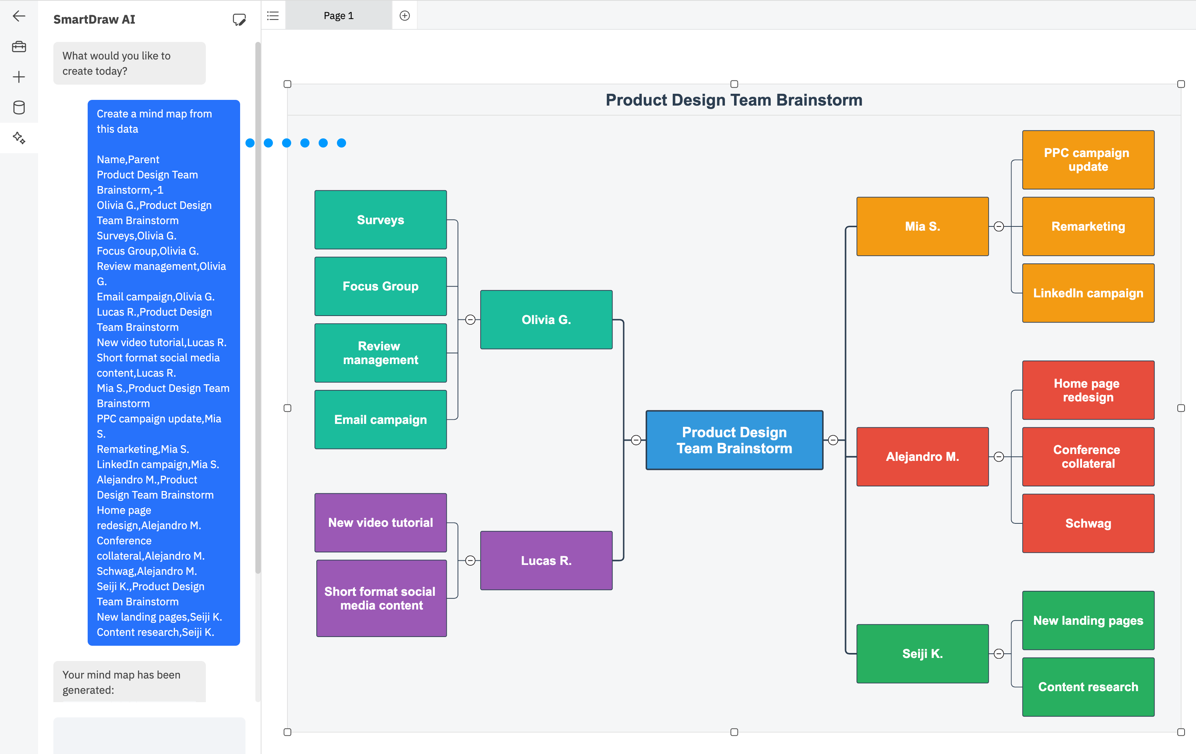Click 'Your mind map has been generated' message

click(130, 682)
